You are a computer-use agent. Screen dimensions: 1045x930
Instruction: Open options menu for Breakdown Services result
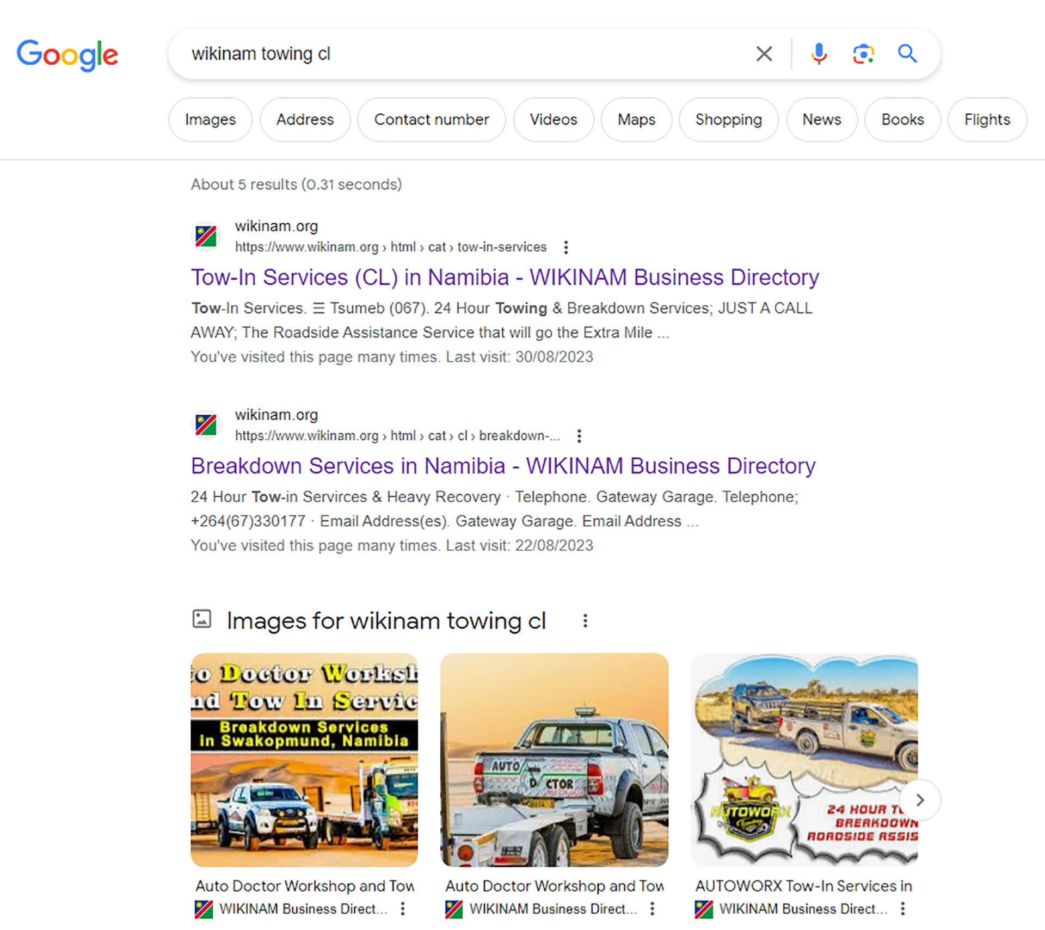click(x=579, y=436)
